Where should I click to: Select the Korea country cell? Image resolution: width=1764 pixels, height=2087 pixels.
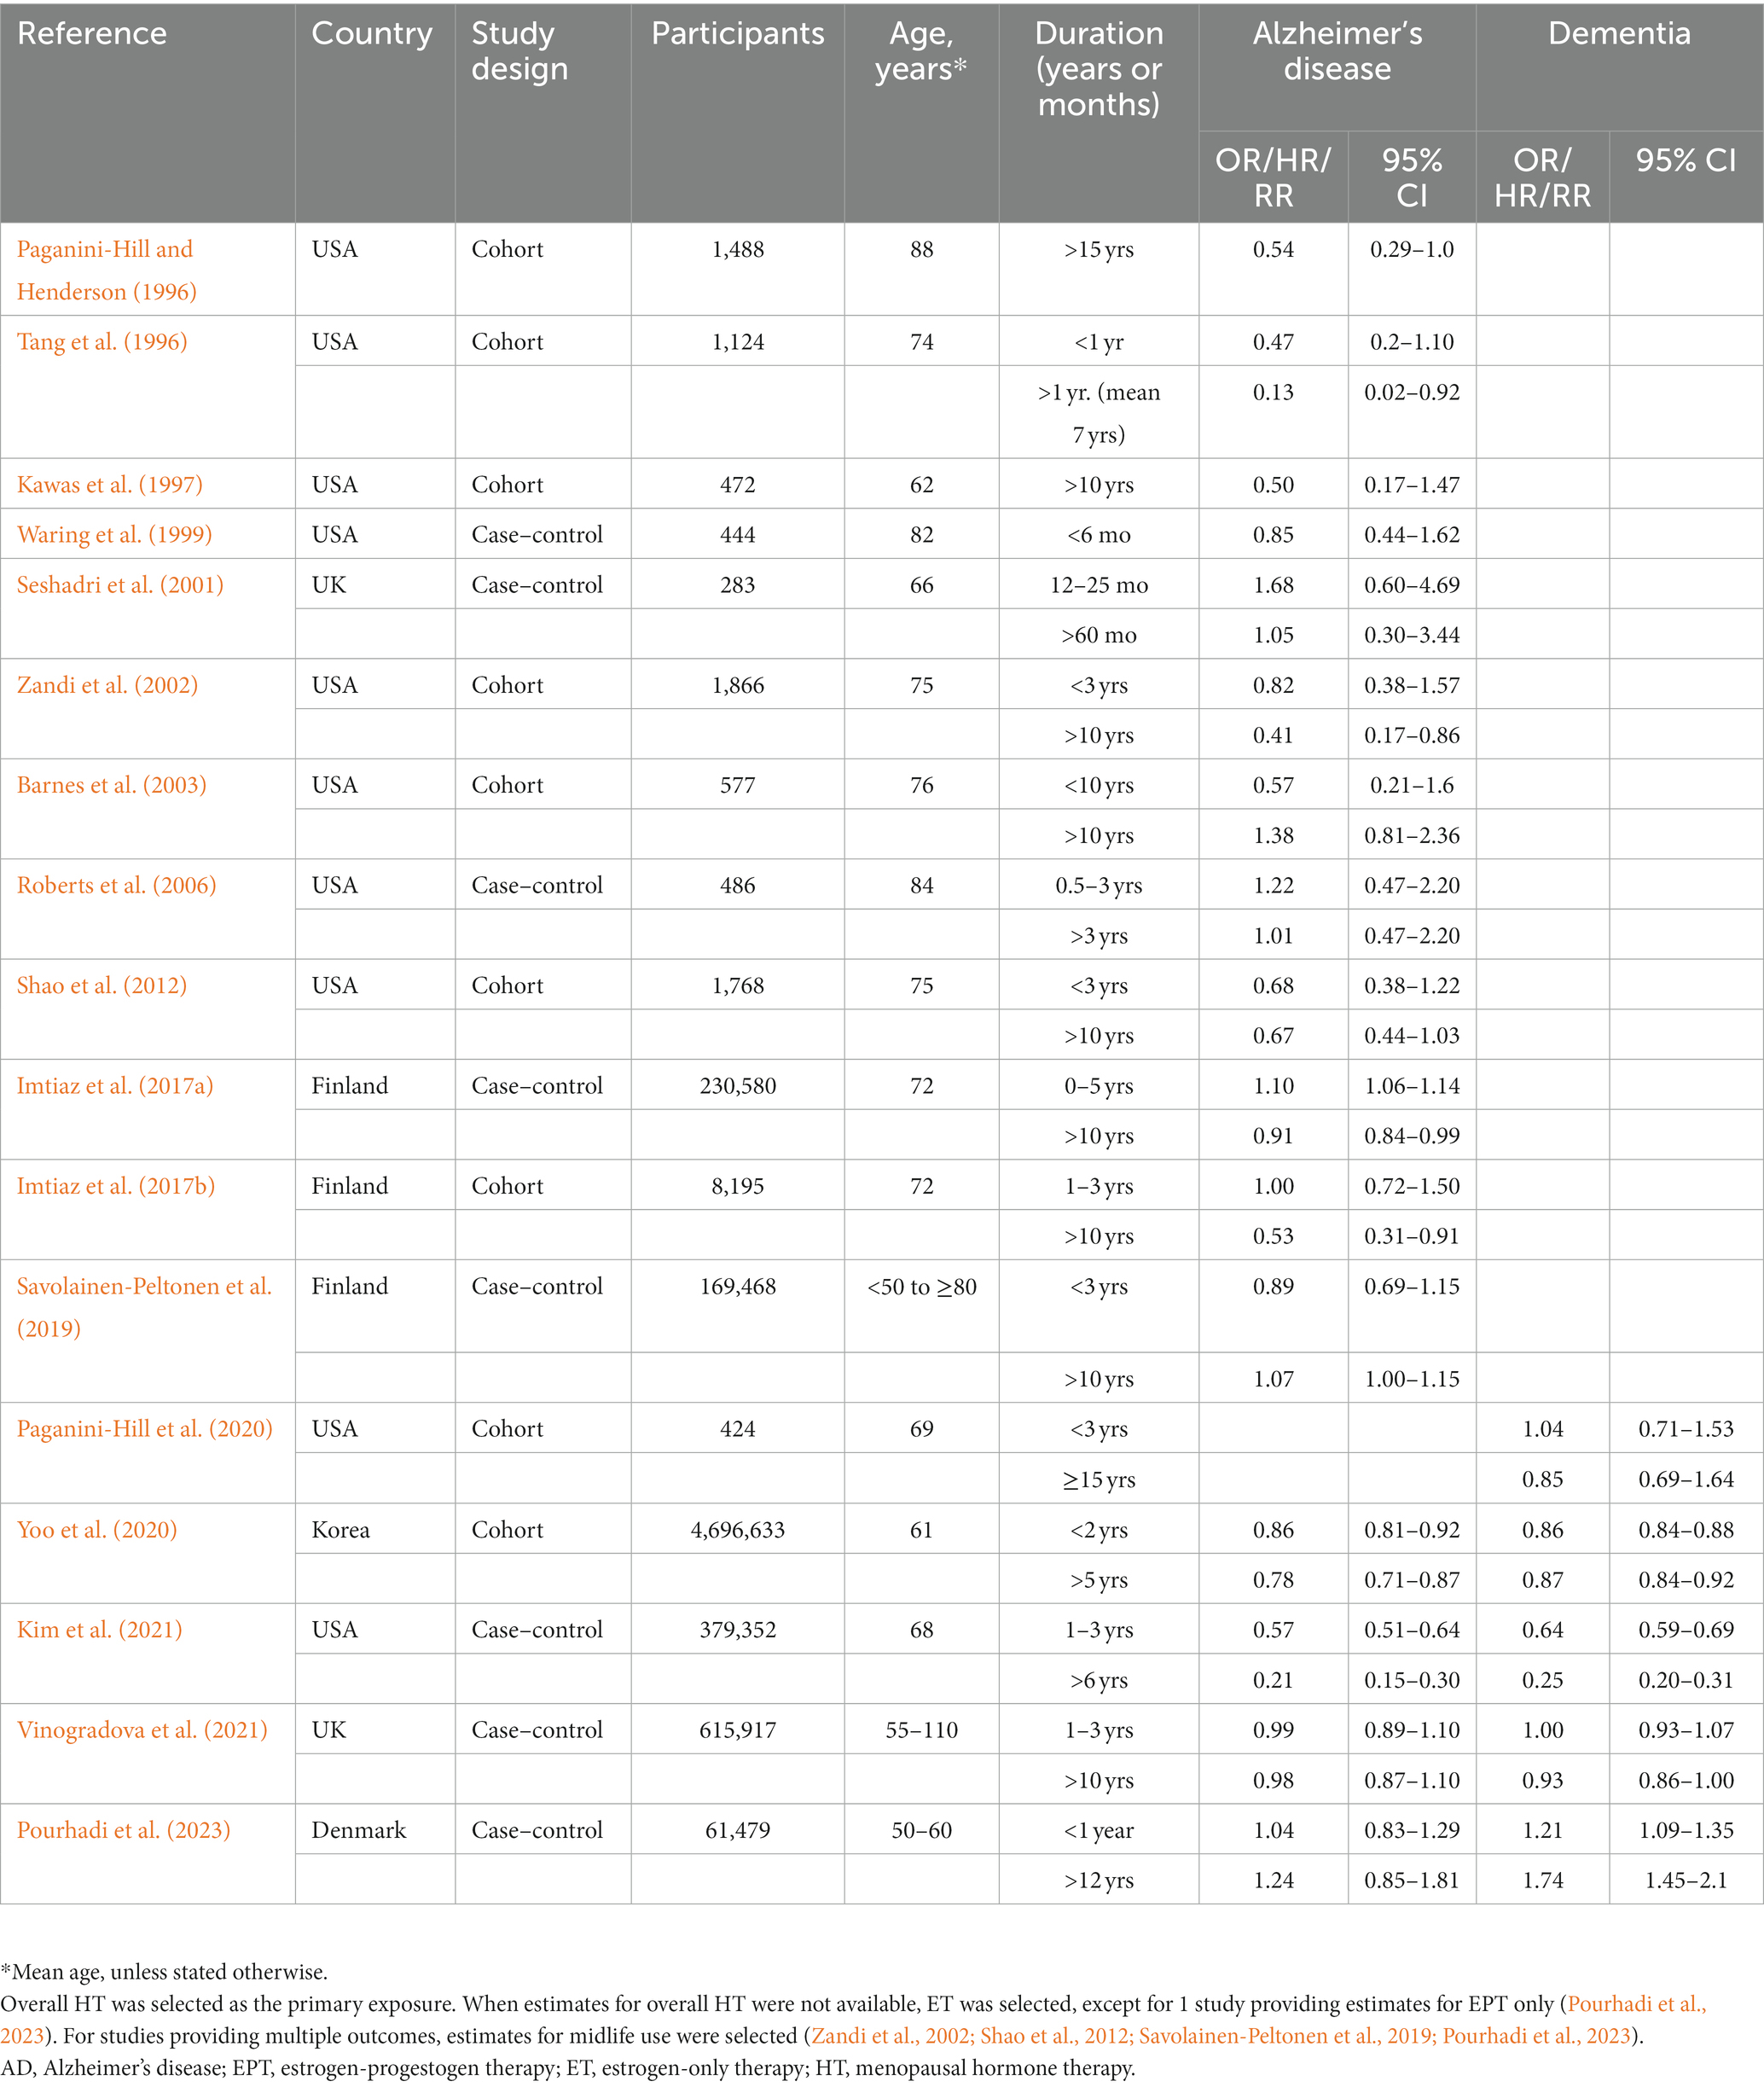coord(341,1530)
